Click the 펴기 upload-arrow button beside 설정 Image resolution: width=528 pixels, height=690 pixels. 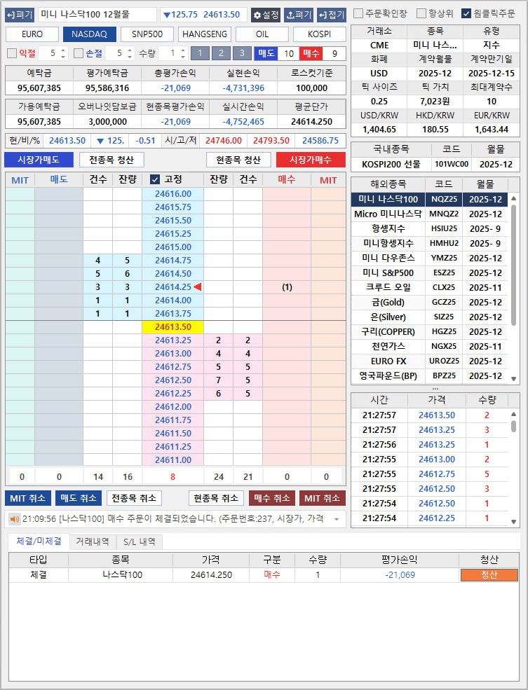pos(299,15)
